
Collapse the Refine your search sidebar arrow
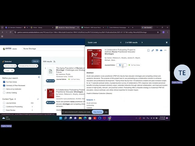tap(39, 77)
